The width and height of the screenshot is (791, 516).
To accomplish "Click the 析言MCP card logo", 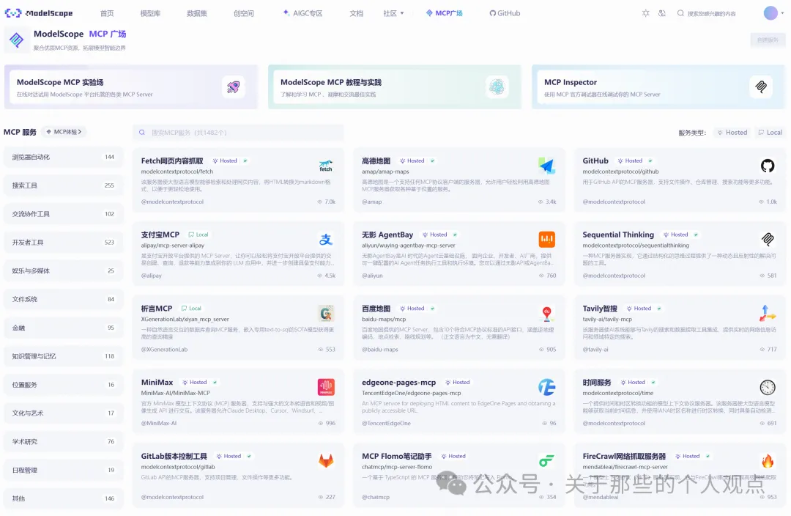I will 326,313.
